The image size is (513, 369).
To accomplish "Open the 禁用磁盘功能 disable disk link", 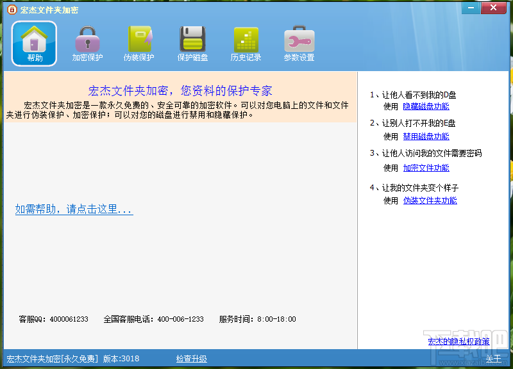I will 426,136.
